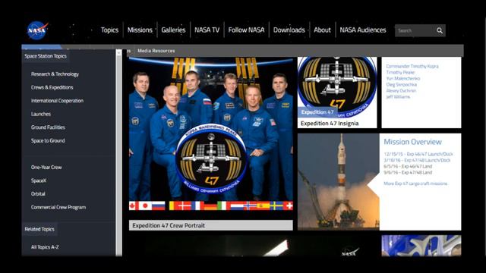Image resolution: width=486 pixels, height=273 pixels.
Task: Open the Expedition 47 crew portrait image
Action: [211, 133]
